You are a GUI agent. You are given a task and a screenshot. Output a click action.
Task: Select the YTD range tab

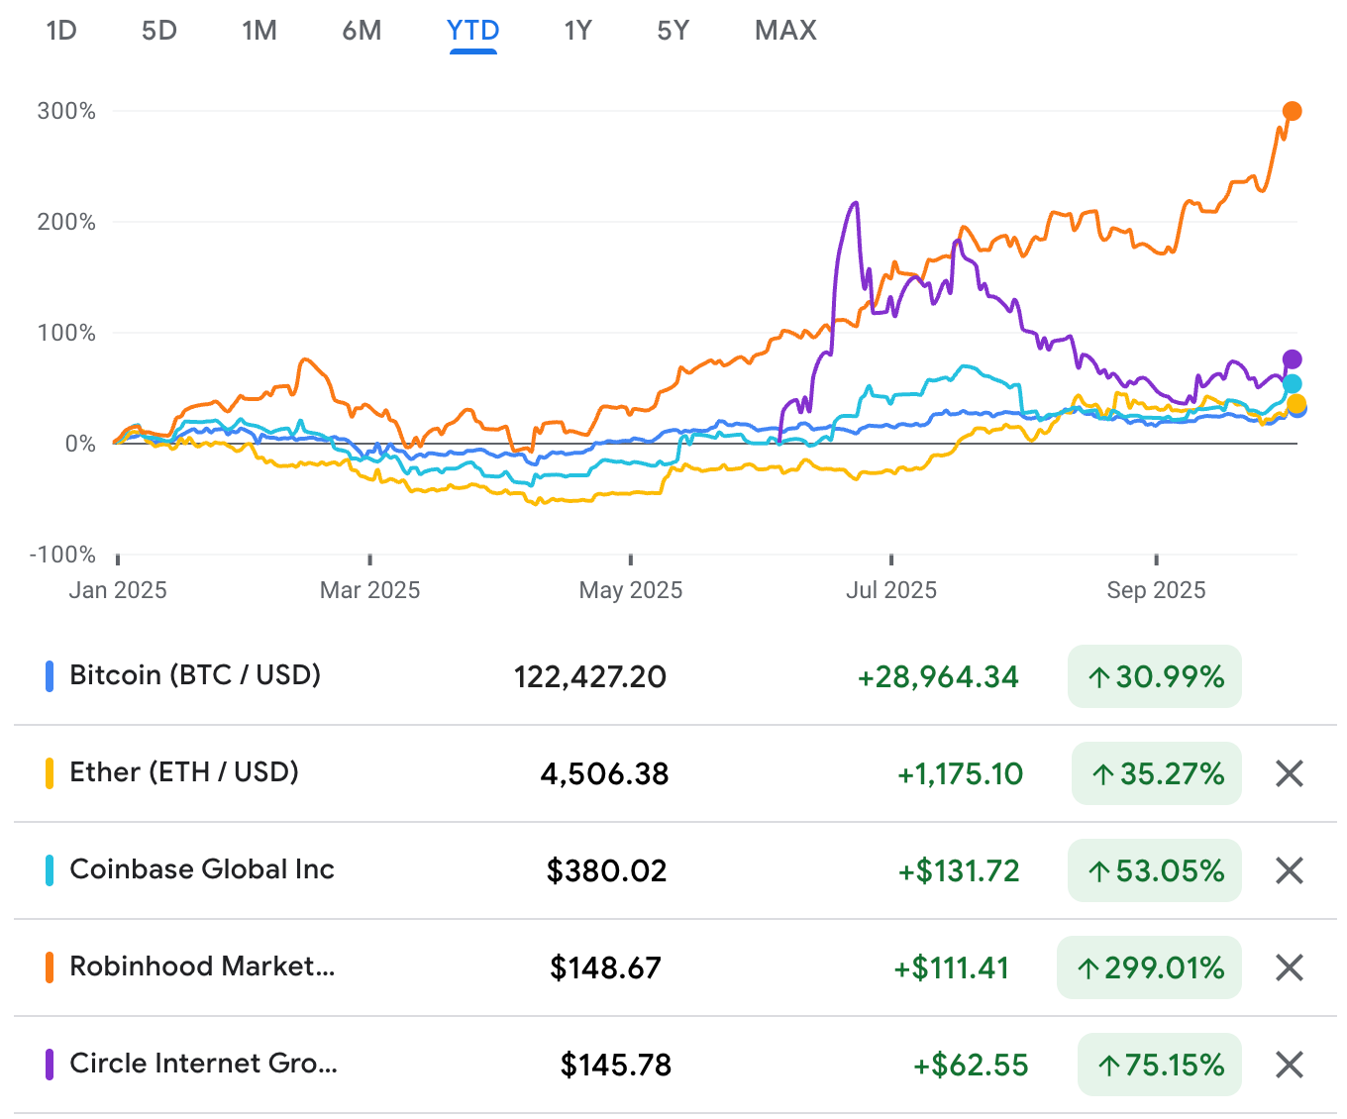[472, 31]
